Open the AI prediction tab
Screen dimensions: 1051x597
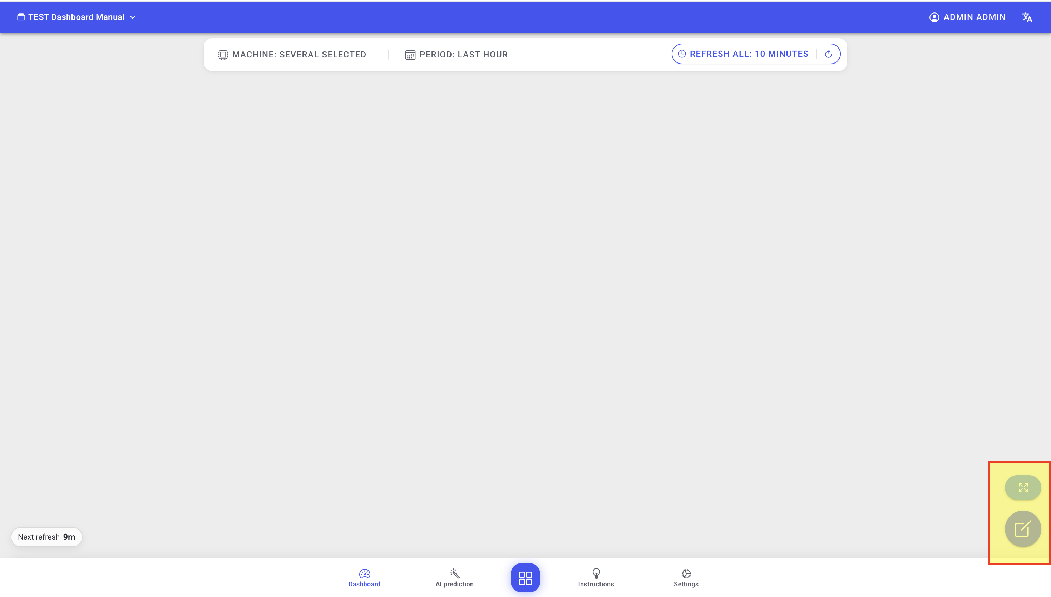pyautogui.click(x=454, y=578)
